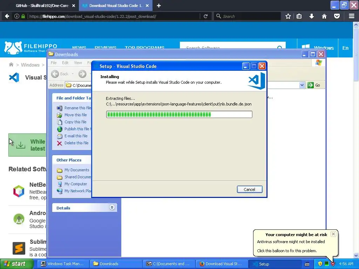Click Firefox back arrow button
Viewport: 359px width, 269px height.
(7, 16)
